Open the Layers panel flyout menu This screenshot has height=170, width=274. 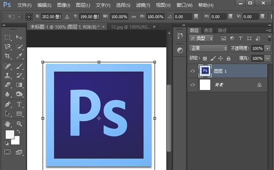pos(269,31)
